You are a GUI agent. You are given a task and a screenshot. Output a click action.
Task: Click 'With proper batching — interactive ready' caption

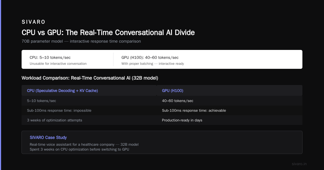click(153, 64)
